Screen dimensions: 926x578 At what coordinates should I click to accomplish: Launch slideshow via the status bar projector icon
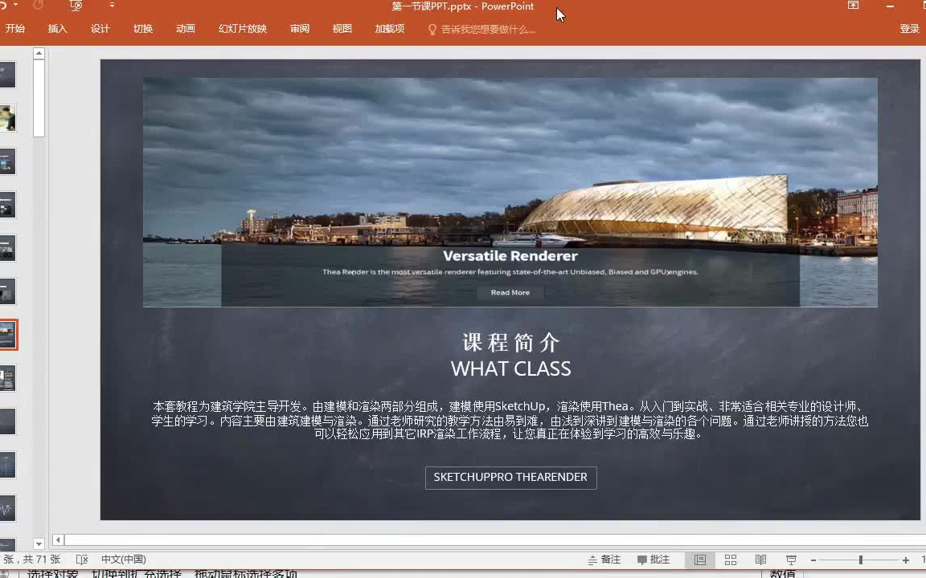[x=790, y=559]
